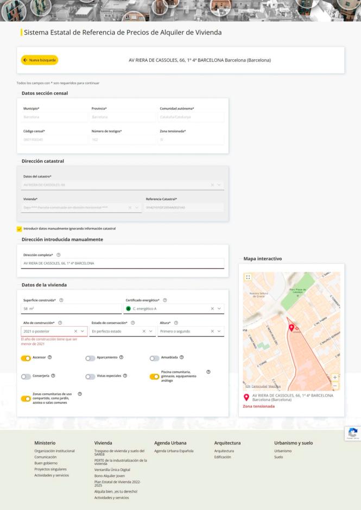The image size is (361, 510).
Task: Show help for Zonas comunitarias option
Action: click(80, 394)
